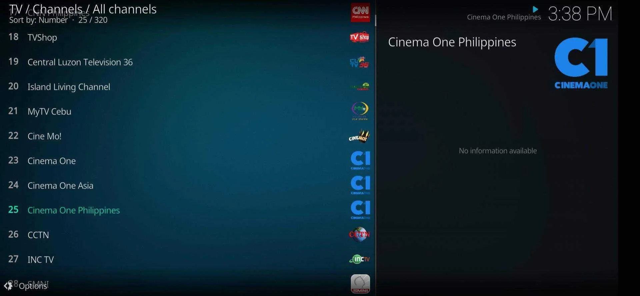This screenshot has width=640, height=296.
Task: Click the TV Shop channel logo
Action: (360, 37)
